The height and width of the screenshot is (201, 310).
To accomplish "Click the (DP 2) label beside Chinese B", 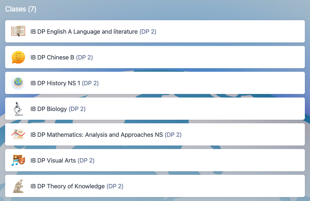I will click(84, 57).
